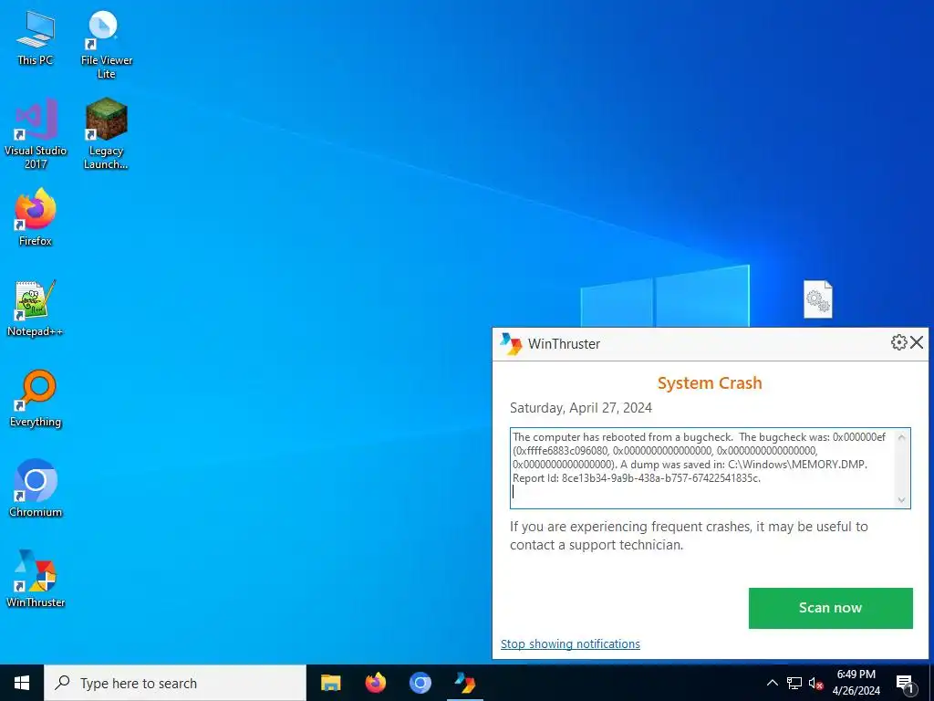The height and width of the screenshot is (701, 934).
Task: Click the System Crash heading
Action: (710, 382)
